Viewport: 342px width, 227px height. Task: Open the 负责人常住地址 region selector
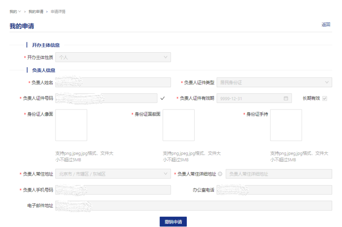pyautogui.click(x=113, y=174)
